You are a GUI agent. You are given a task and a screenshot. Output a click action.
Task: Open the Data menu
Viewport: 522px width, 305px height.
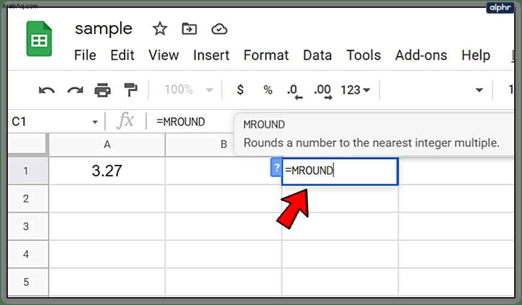tap(317, 55)
